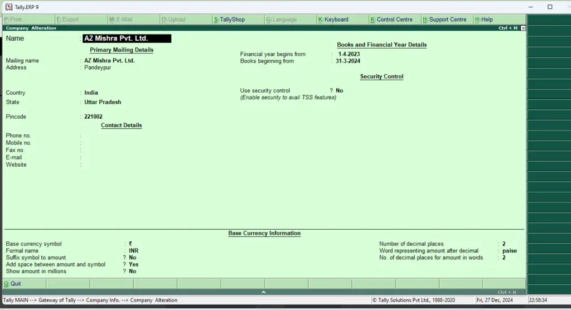Expand the bottom calculator panel arrow
The height and width of the screenshot is (310, 571).
(x=264, y=292)
